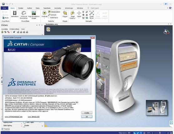Open the Static lighting Enable dropdown
The height and width of the screenshot is (134, 174).
(x=42, y=126)
